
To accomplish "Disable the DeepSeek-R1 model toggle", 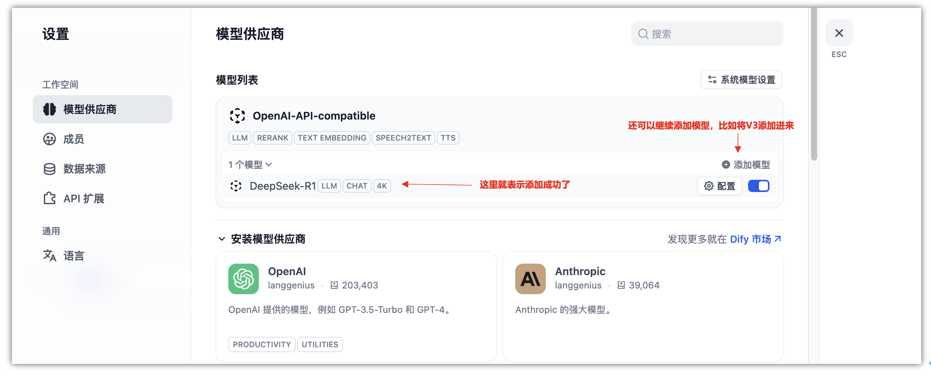I will 758,186.
